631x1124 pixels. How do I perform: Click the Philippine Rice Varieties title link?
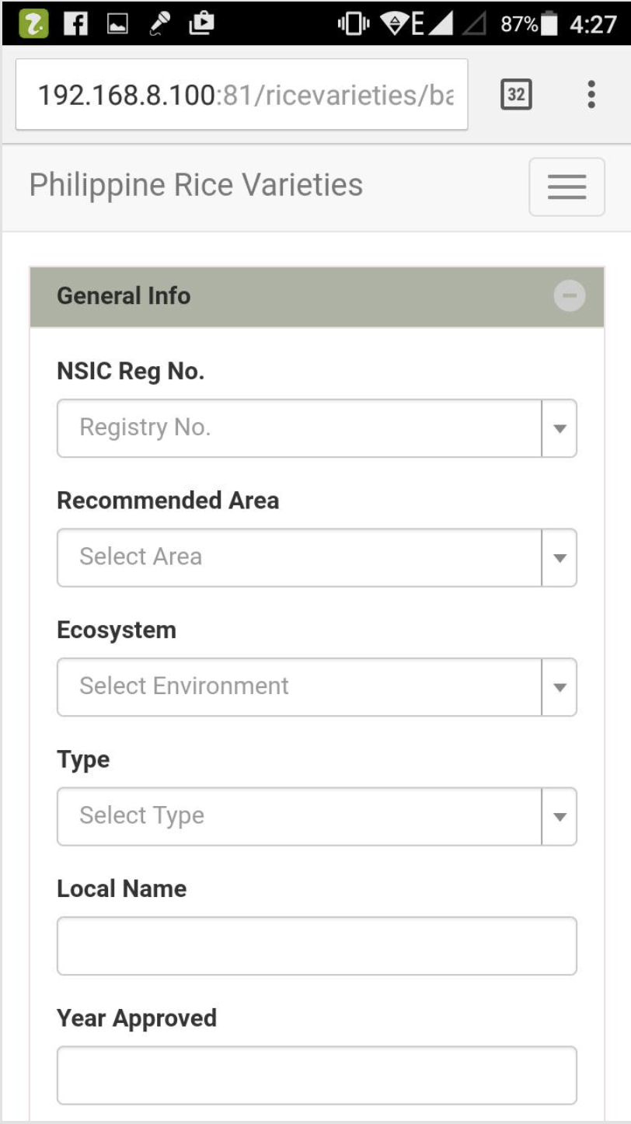click(196, 186)
